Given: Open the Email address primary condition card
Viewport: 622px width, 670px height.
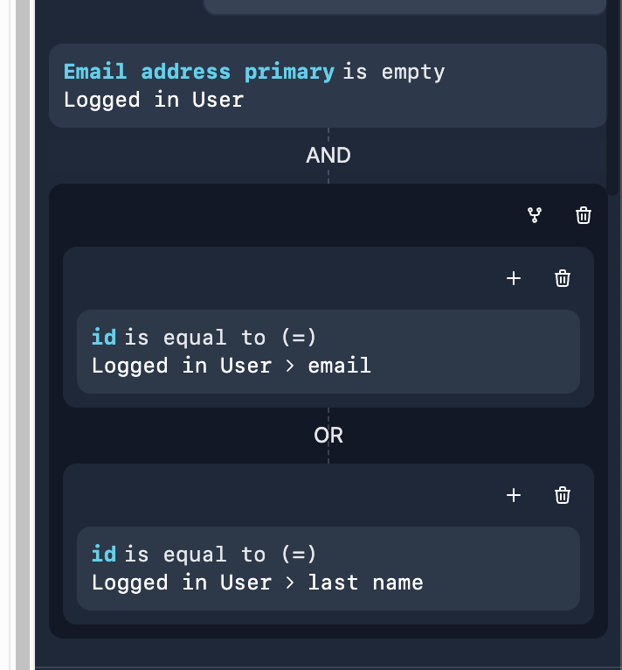Looking at the screenshot, I should point(524,86).
